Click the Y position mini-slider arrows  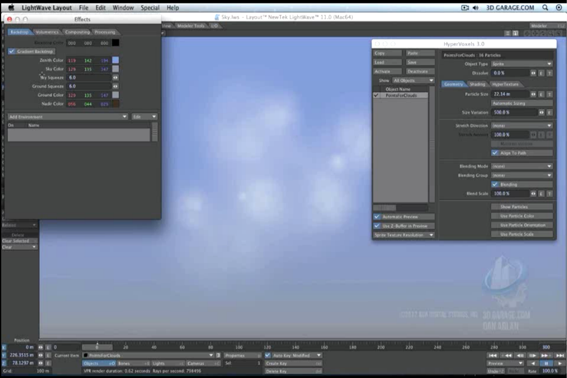coord(41,355)
